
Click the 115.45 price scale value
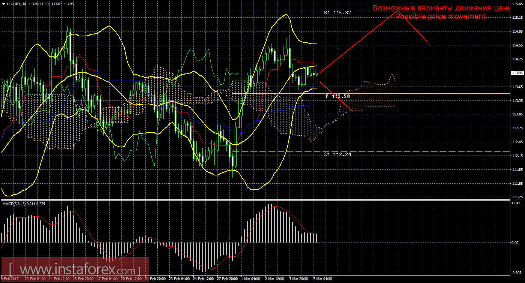tap(518, 4)
